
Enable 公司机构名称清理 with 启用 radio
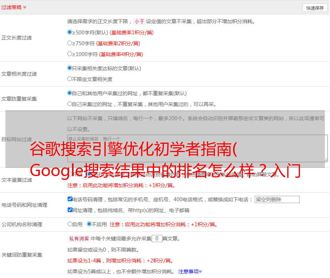70,224
